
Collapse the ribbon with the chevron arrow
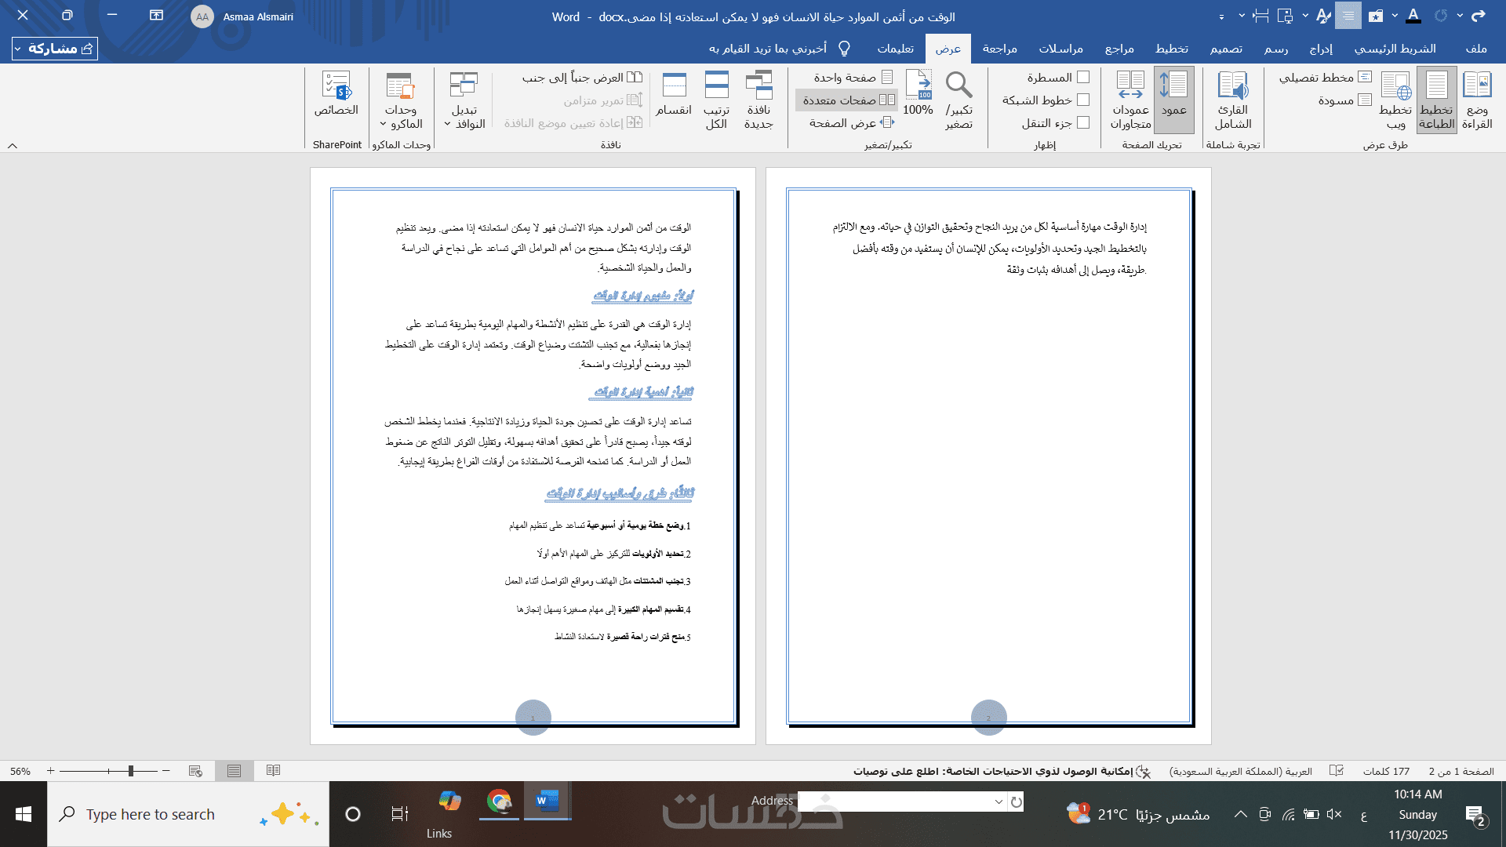13,145
